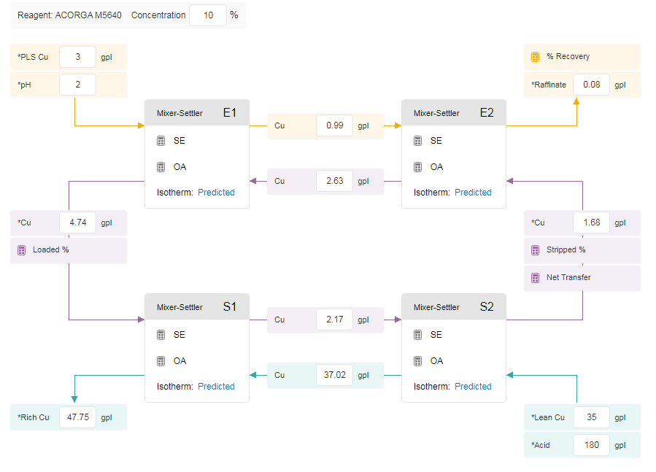Select the Acid concentration input field
Screen dimensions: 656x472
click(591, 445)
